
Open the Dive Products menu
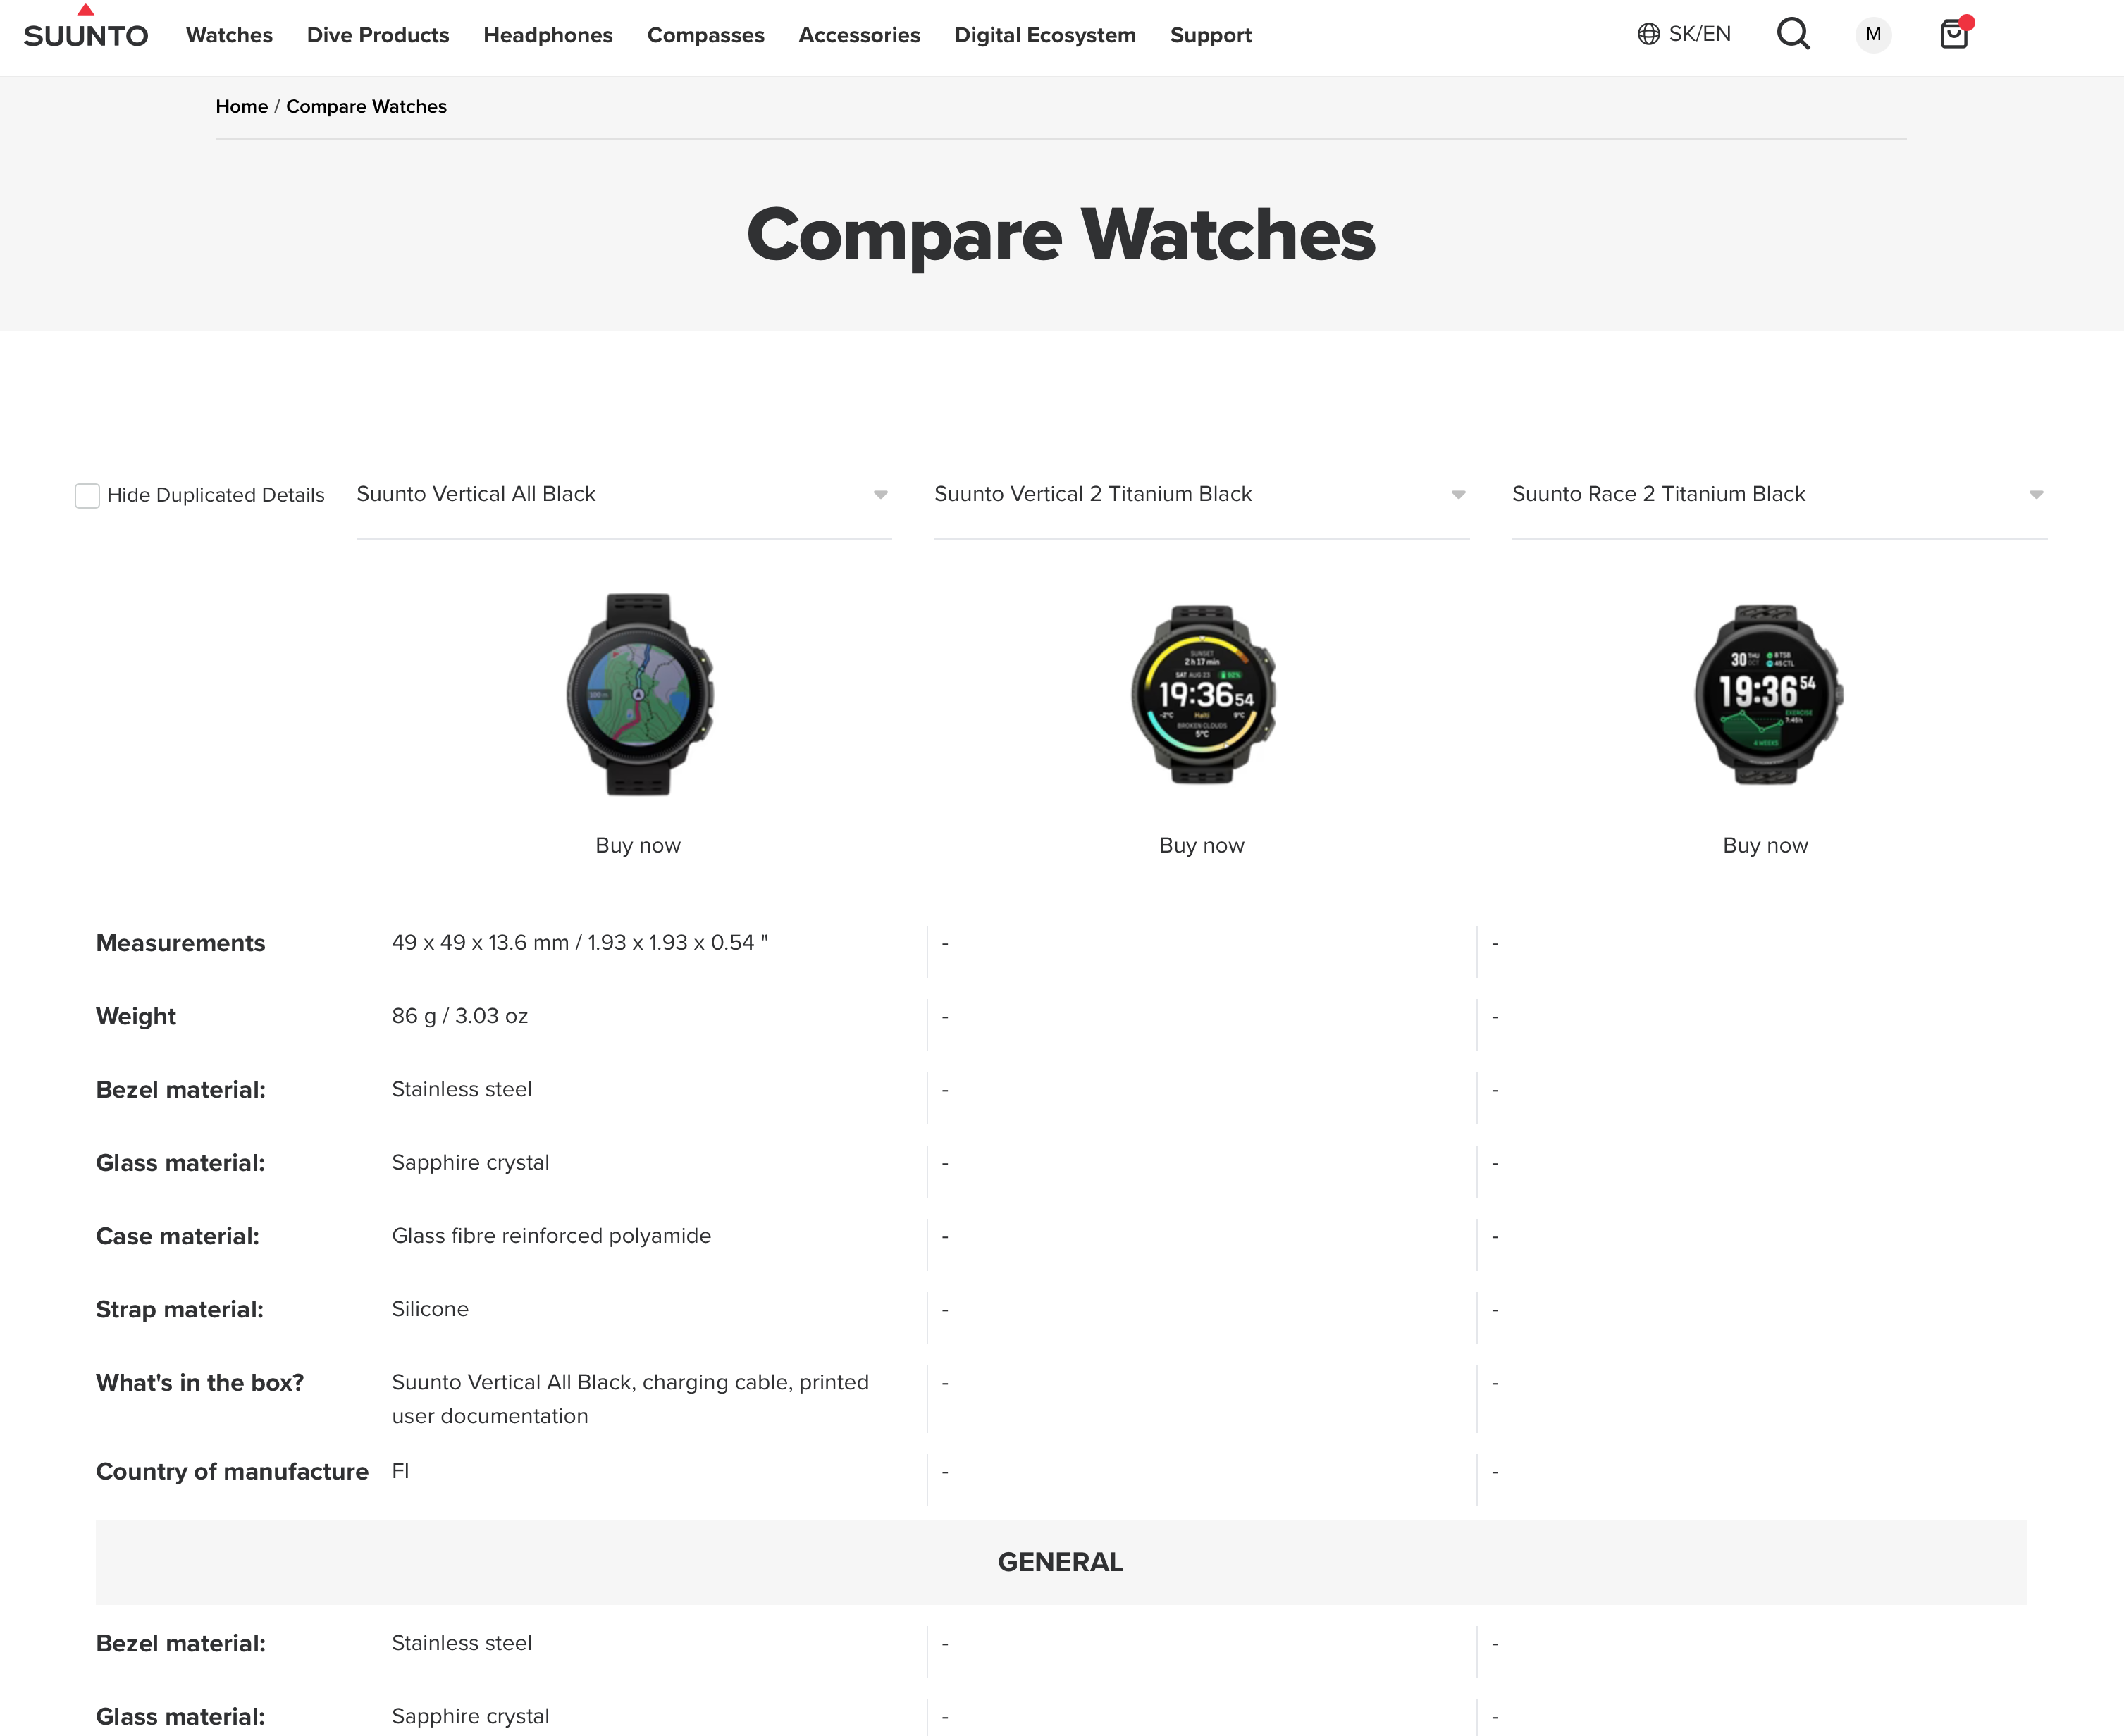pyautogui.click(x=378, y=35)
